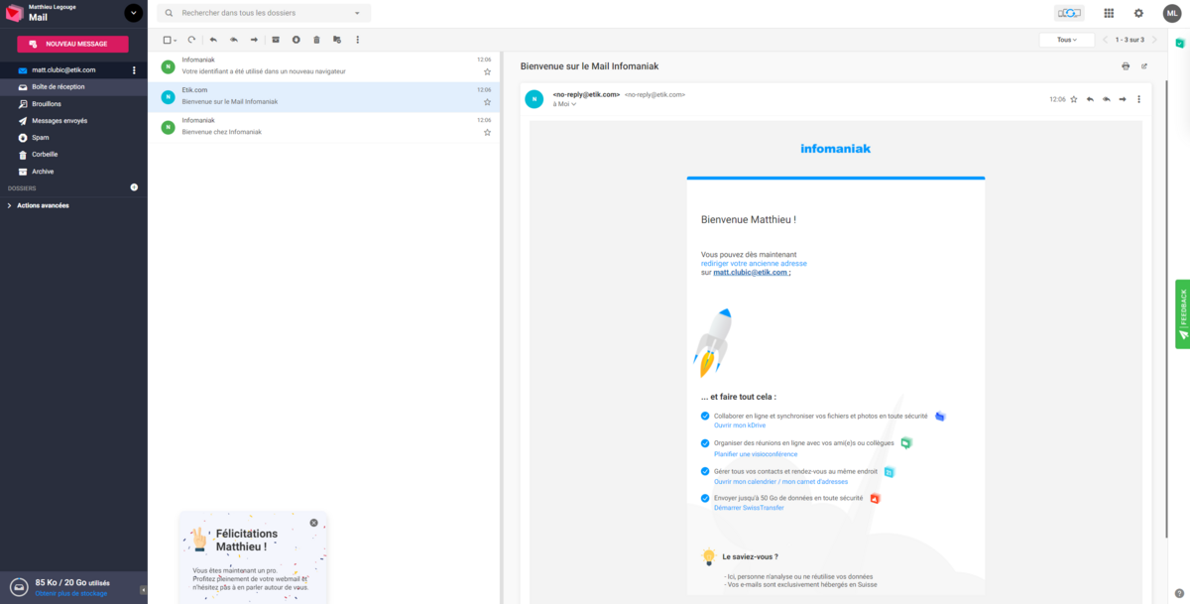Open the email header three-dot menu
Viewport: 1190px width, 604px height.
pos(1138,99)
